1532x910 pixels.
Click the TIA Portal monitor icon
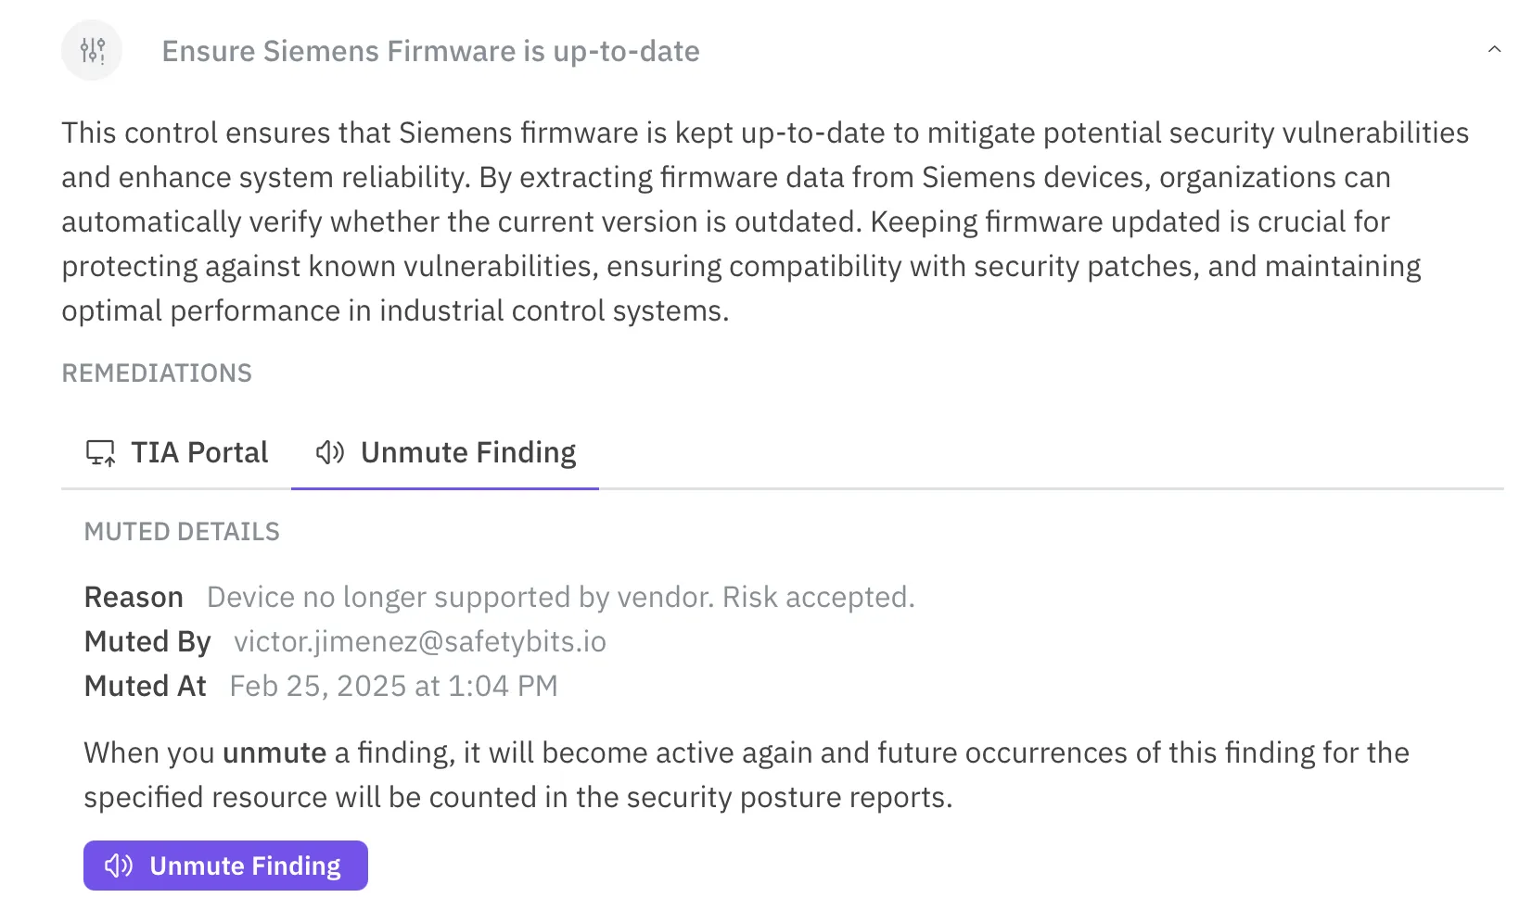click(100, 453)
